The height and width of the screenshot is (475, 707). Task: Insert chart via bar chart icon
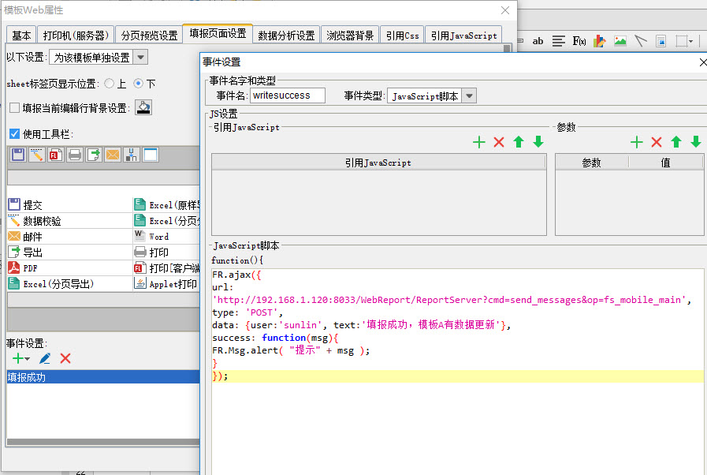click(x=599, y=41)
